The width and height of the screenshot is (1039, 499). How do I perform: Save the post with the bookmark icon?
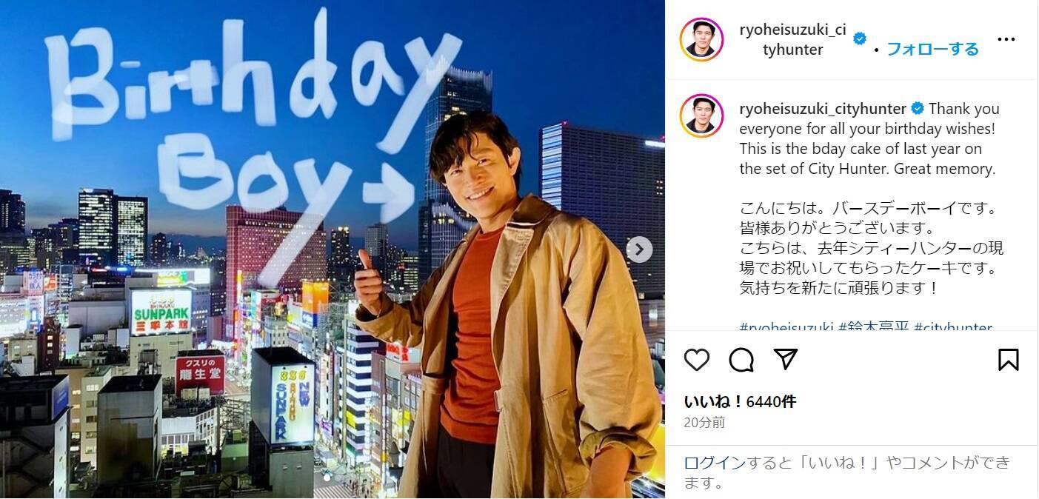(x=1008, y=360)
